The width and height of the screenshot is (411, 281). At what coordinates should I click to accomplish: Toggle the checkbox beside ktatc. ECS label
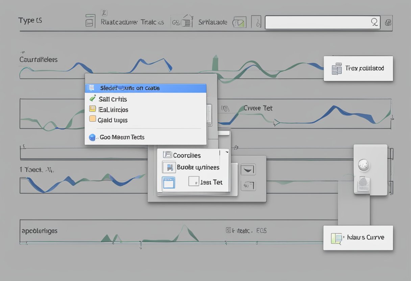228,230
